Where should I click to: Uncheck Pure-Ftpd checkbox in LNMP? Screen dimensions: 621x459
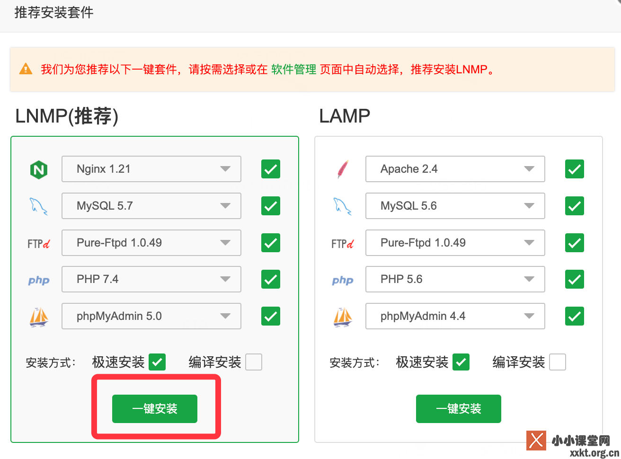tap(271, 243)
